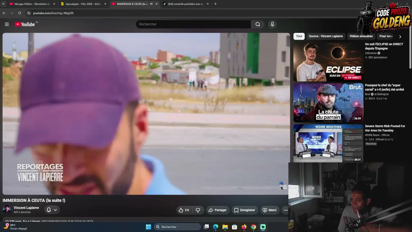Switch to Chrome on the taskbar
Image resolution: width=412 pixels, height=232 pixels.
pyautogui.click(x=254, y=227)
